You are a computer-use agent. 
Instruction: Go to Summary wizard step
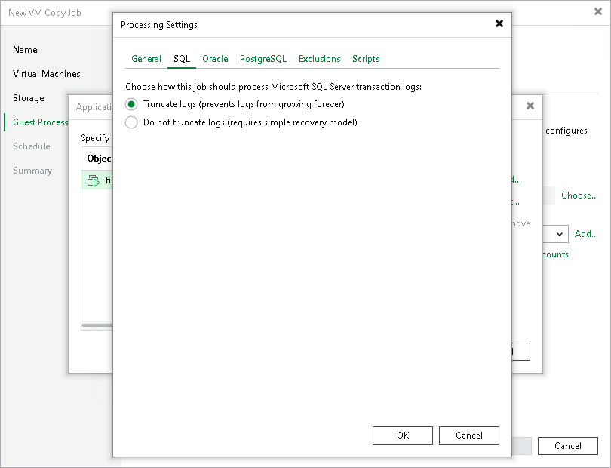[32, 171]
